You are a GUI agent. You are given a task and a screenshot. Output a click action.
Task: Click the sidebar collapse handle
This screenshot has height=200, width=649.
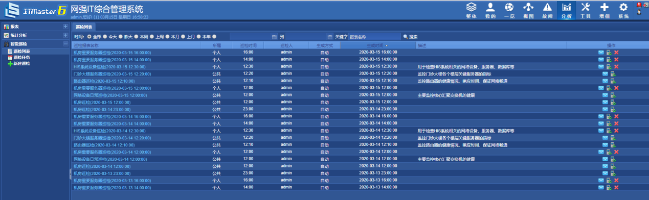point(70,174)
